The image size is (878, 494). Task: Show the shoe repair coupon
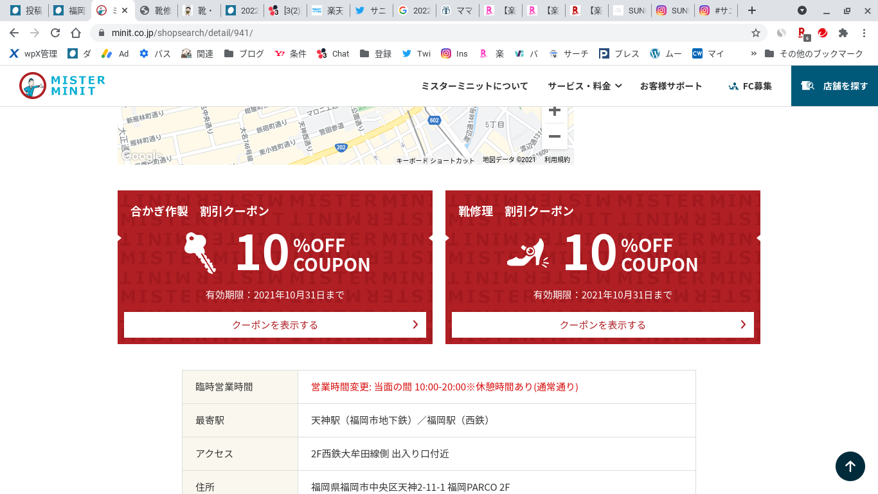(x=603, y=325)
